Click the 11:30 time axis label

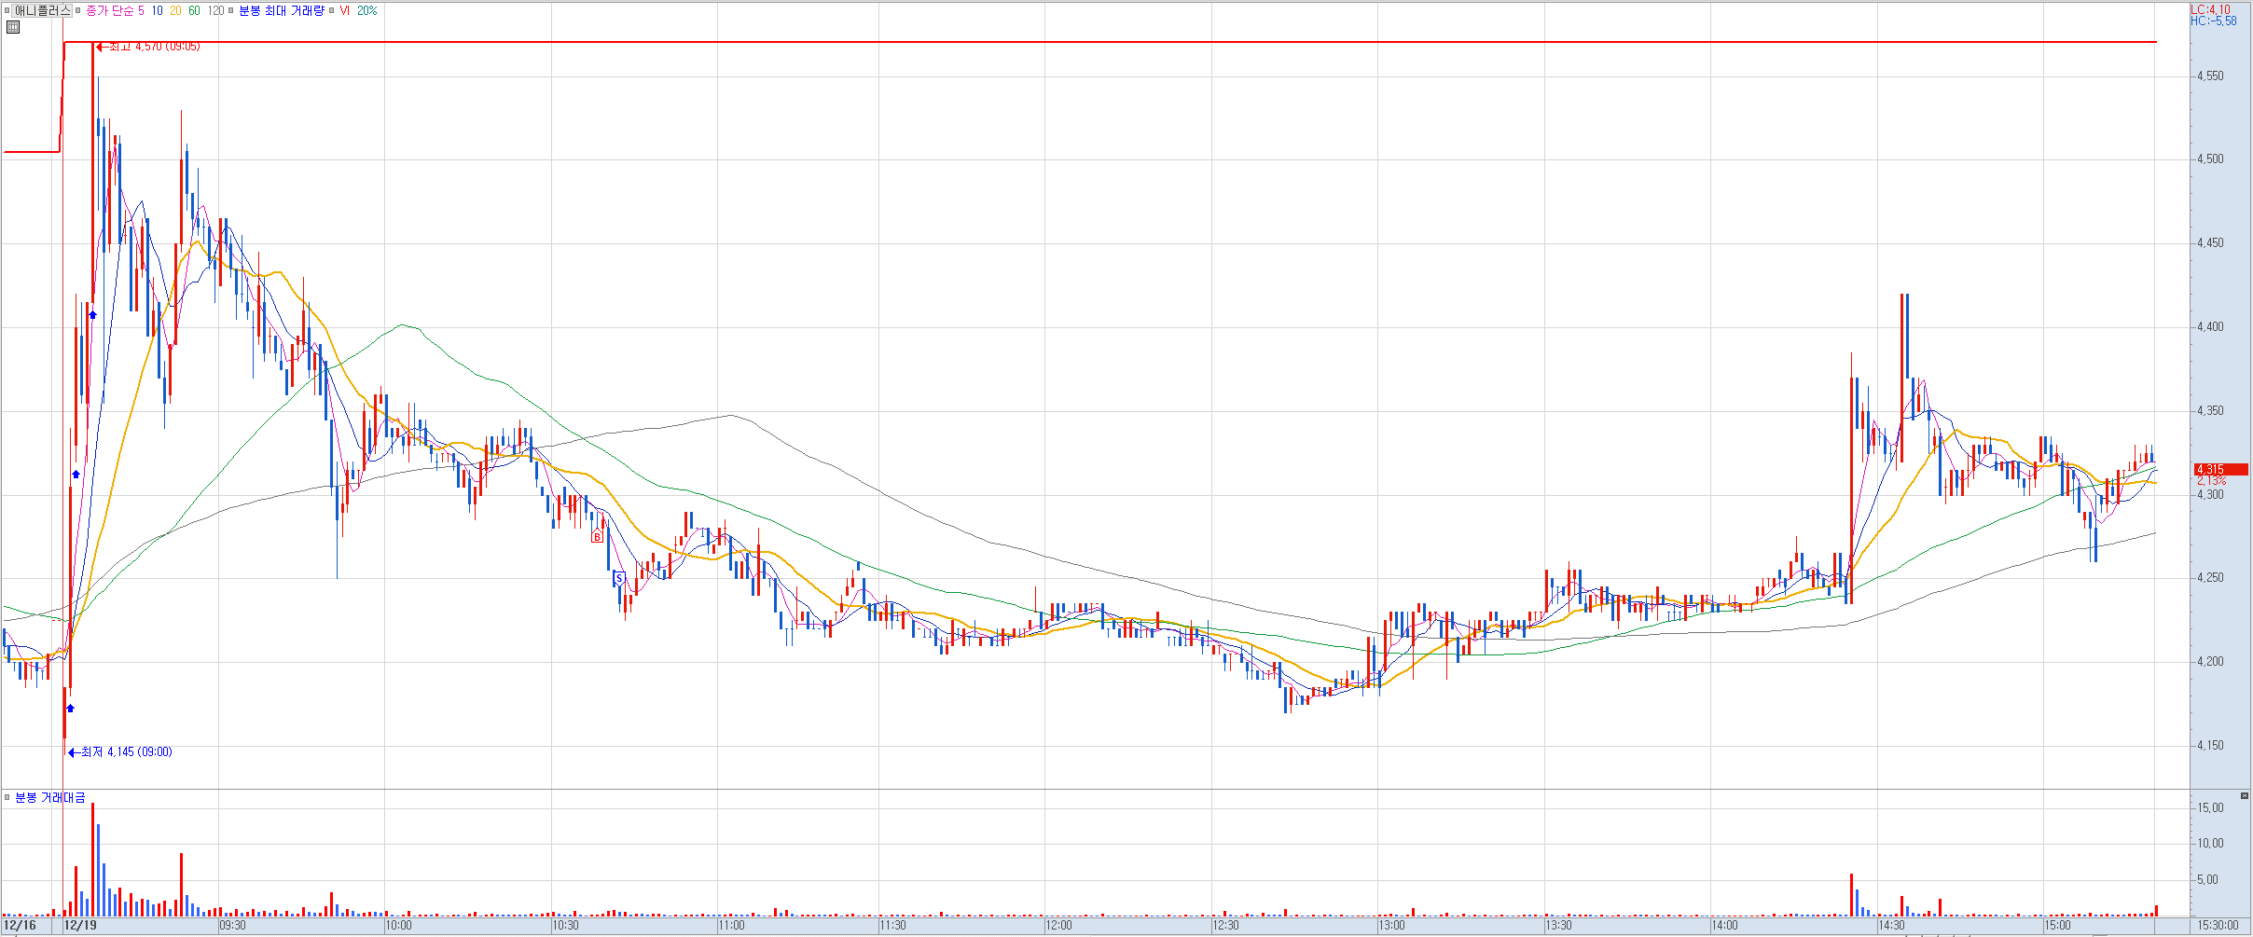tap(892, 926)
